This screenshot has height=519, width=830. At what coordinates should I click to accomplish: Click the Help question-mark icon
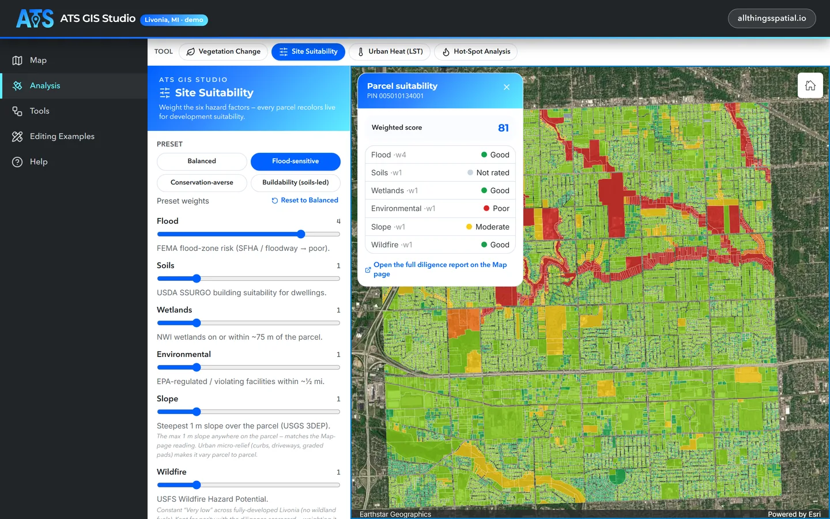coord(17,162)
